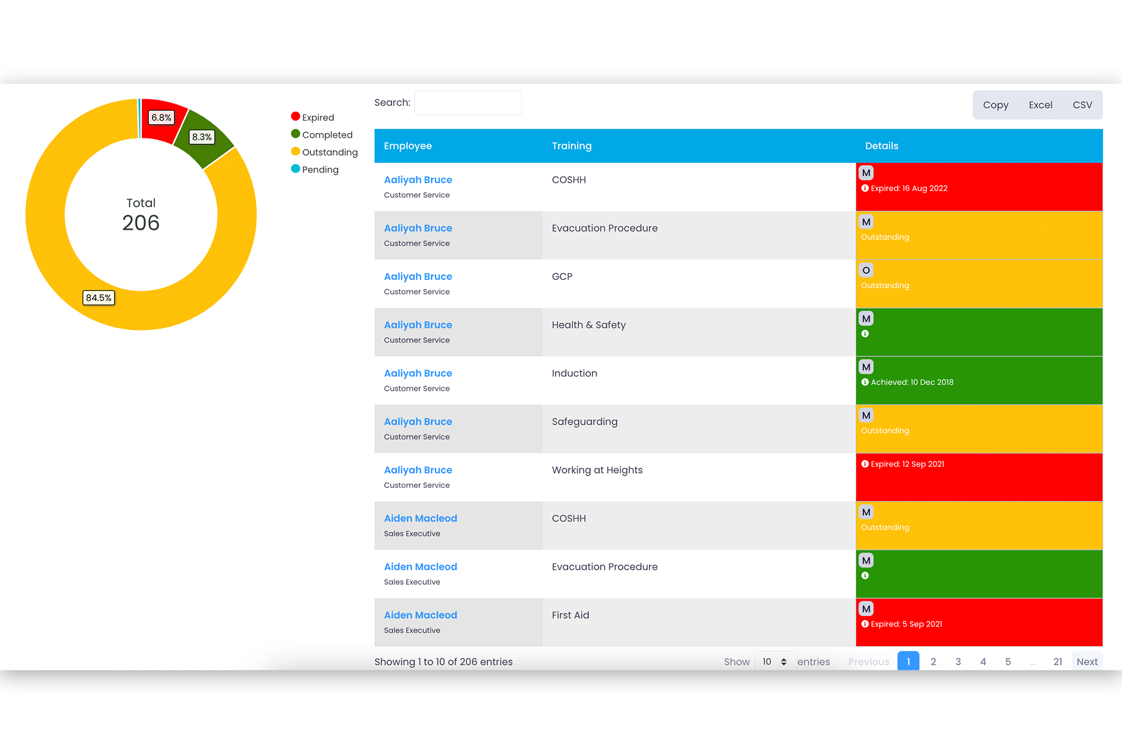The width and height of the screenshot is (1122, 754).
Task: Click the info icon on Expired: 12 Sep 2021
Action: click(866, 464)
